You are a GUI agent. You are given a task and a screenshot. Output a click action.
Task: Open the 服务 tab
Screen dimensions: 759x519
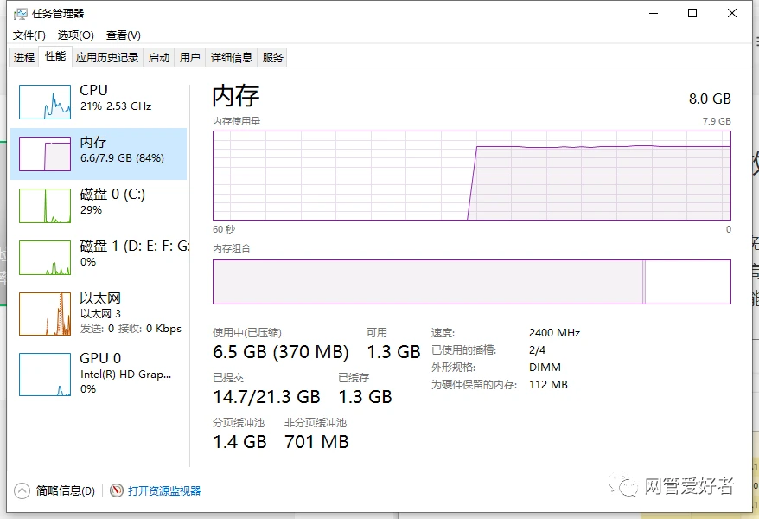[273, 58]
